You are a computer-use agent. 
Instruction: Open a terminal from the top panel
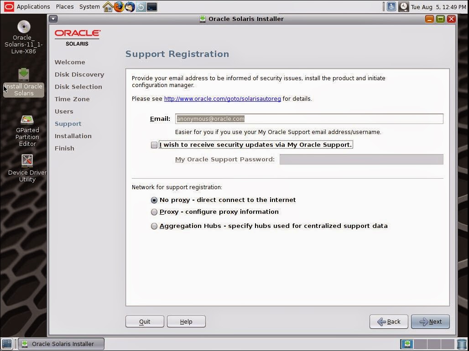pos(152,6)
